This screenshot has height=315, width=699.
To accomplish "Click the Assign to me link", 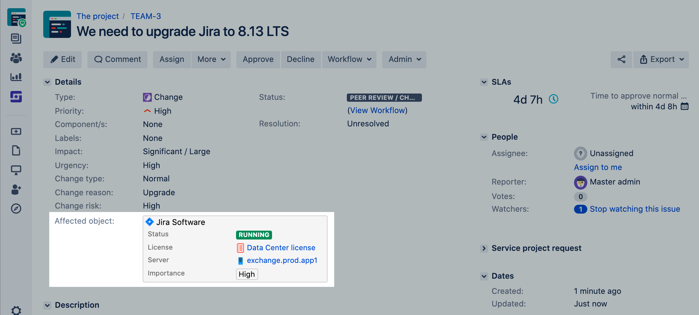I will [x=598, y=167].
